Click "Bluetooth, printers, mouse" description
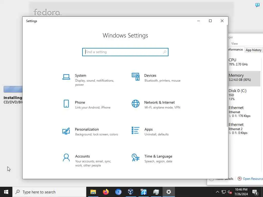The width and height of the screenshot is (263, 197). pyautogui.click(x=162, y=81)
